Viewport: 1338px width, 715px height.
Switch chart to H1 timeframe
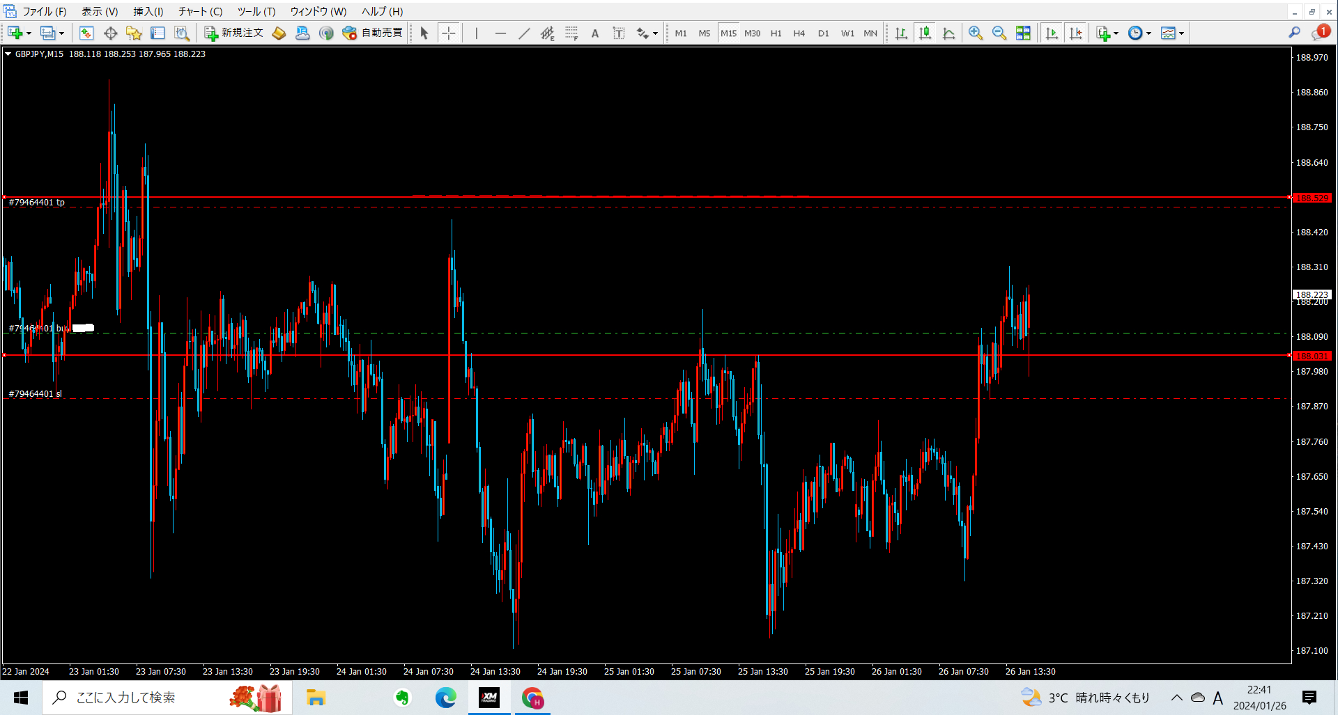click(776, 33)
